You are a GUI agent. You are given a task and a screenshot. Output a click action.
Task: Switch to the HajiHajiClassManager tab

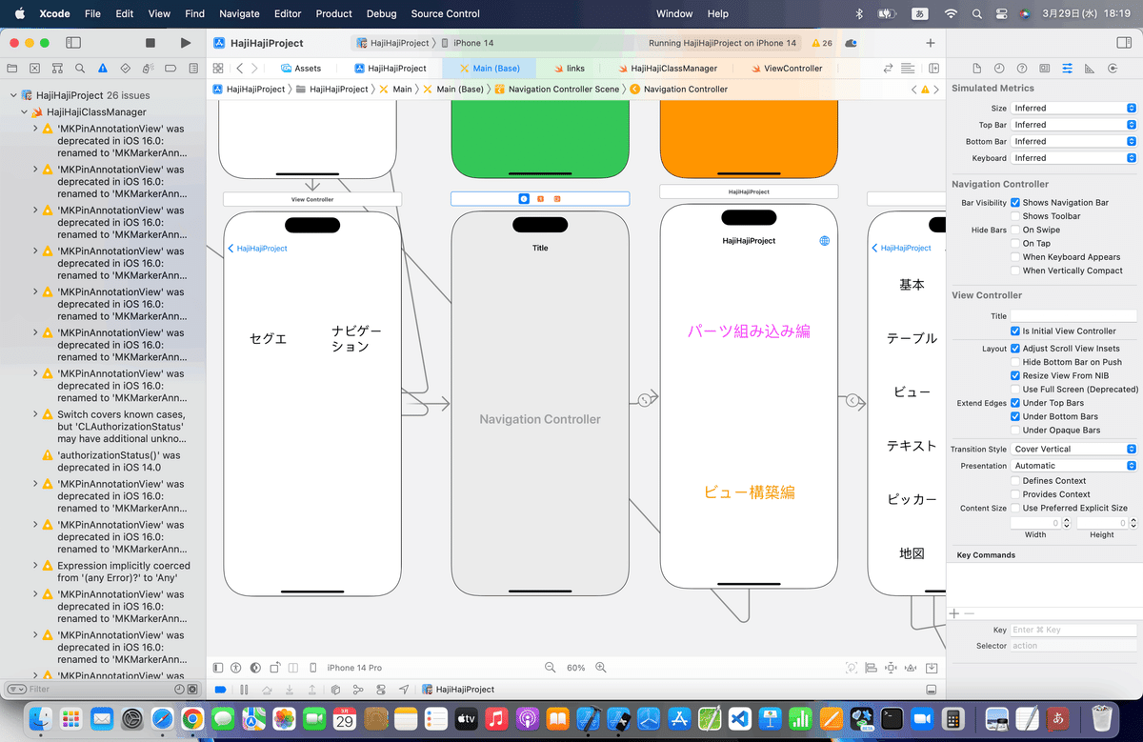coord(667,69)
